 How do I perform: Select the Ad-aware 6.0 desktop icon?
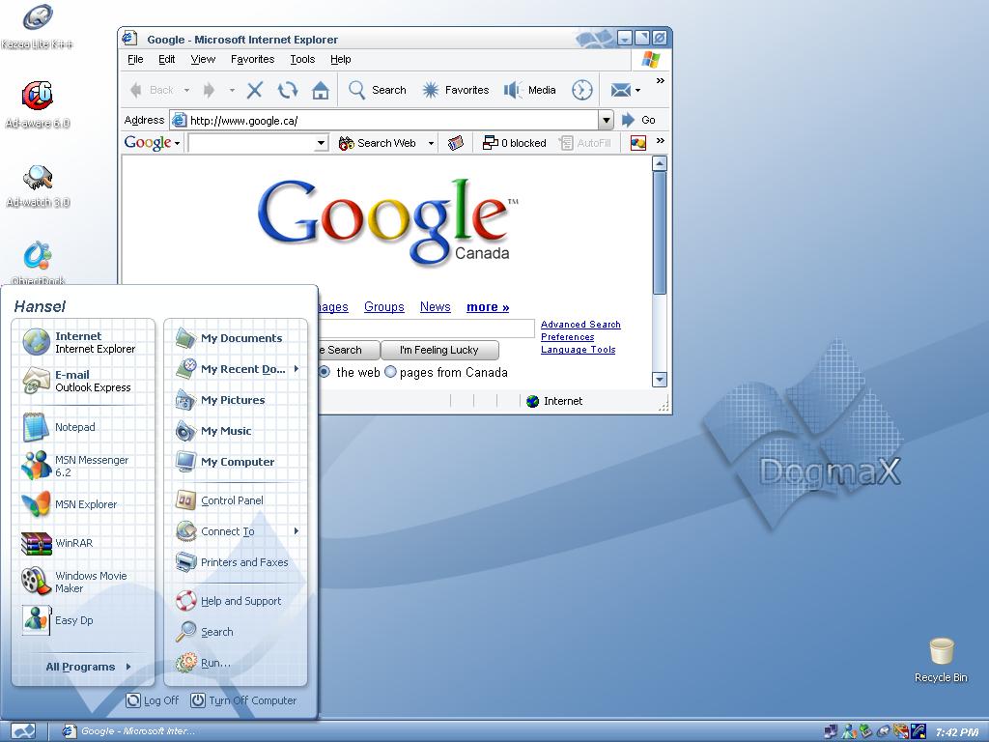point(38,104)
